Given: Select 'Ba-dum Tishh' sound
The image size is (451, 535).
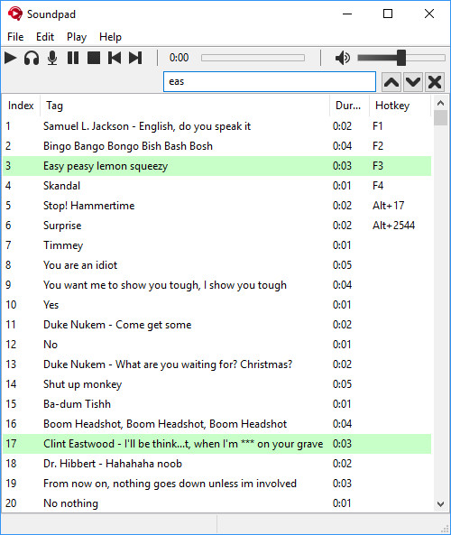Looking at the screenshot, I should click(217, 404).
